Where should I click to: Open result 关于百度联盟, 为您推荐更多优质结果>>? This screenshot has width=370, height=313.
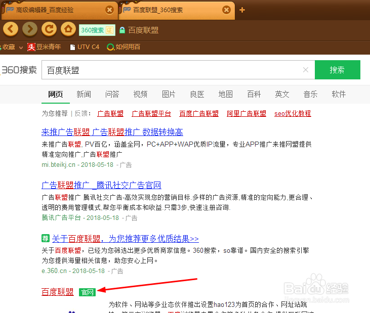point(126,239)
